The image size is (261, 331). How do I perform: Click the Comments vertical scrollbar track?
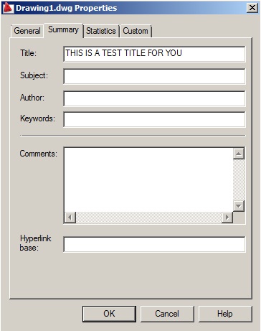(239, 180)
